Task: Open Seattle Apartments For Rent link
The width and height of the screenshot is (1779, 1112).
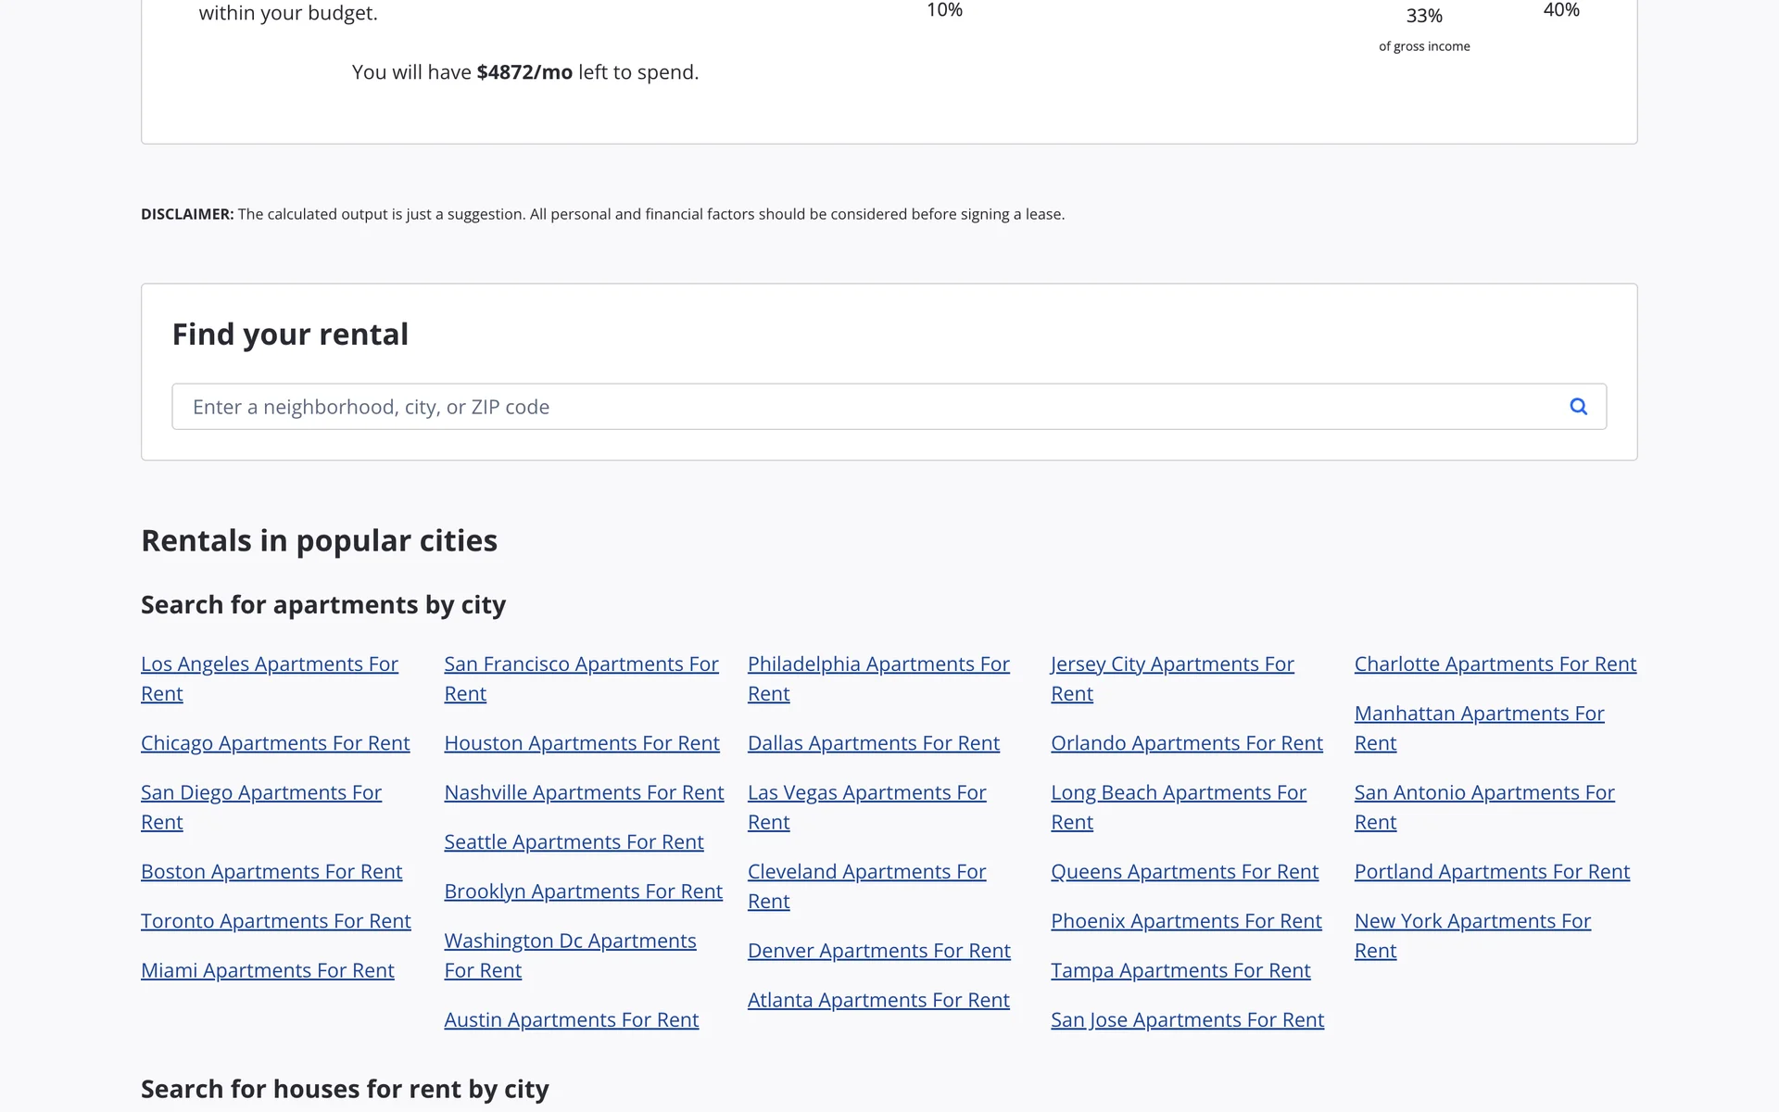Action: [574, 842]
